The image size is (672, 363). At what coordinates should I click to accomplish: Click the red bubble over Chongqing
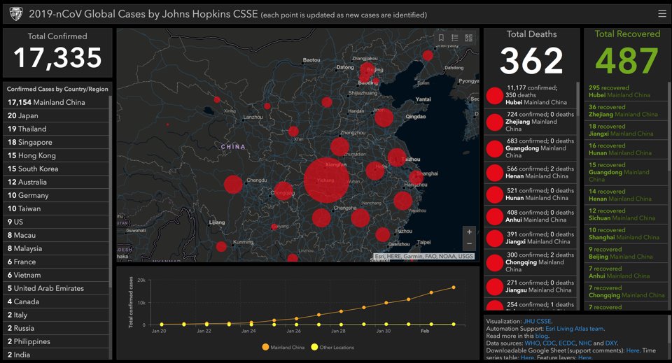pos(283,191)
